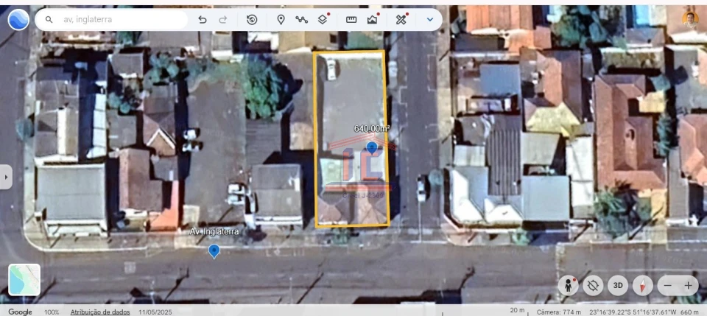Open the design tools icon
707x316 pixels.
pyautogui.click(x=401, y=20)
